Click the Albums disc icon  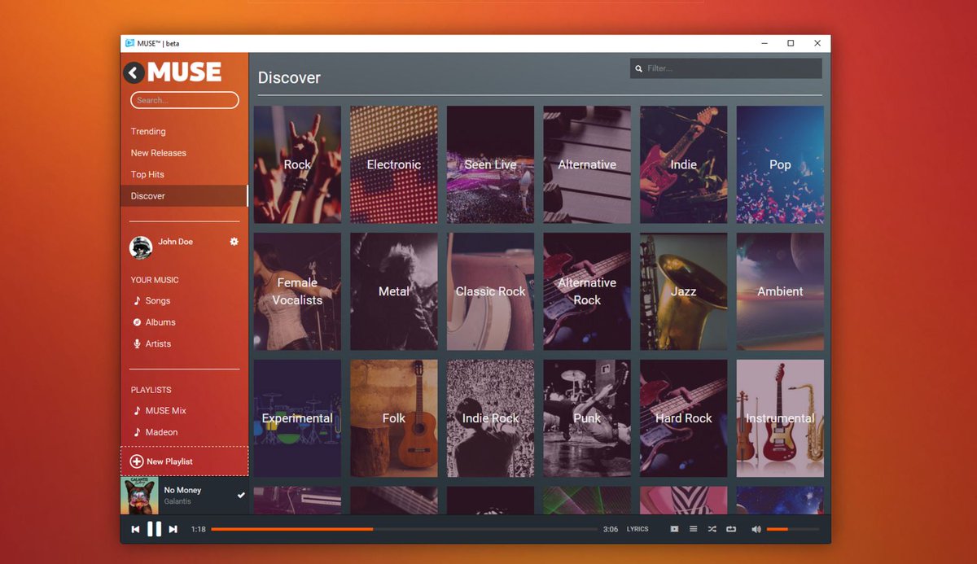point(137,322)
